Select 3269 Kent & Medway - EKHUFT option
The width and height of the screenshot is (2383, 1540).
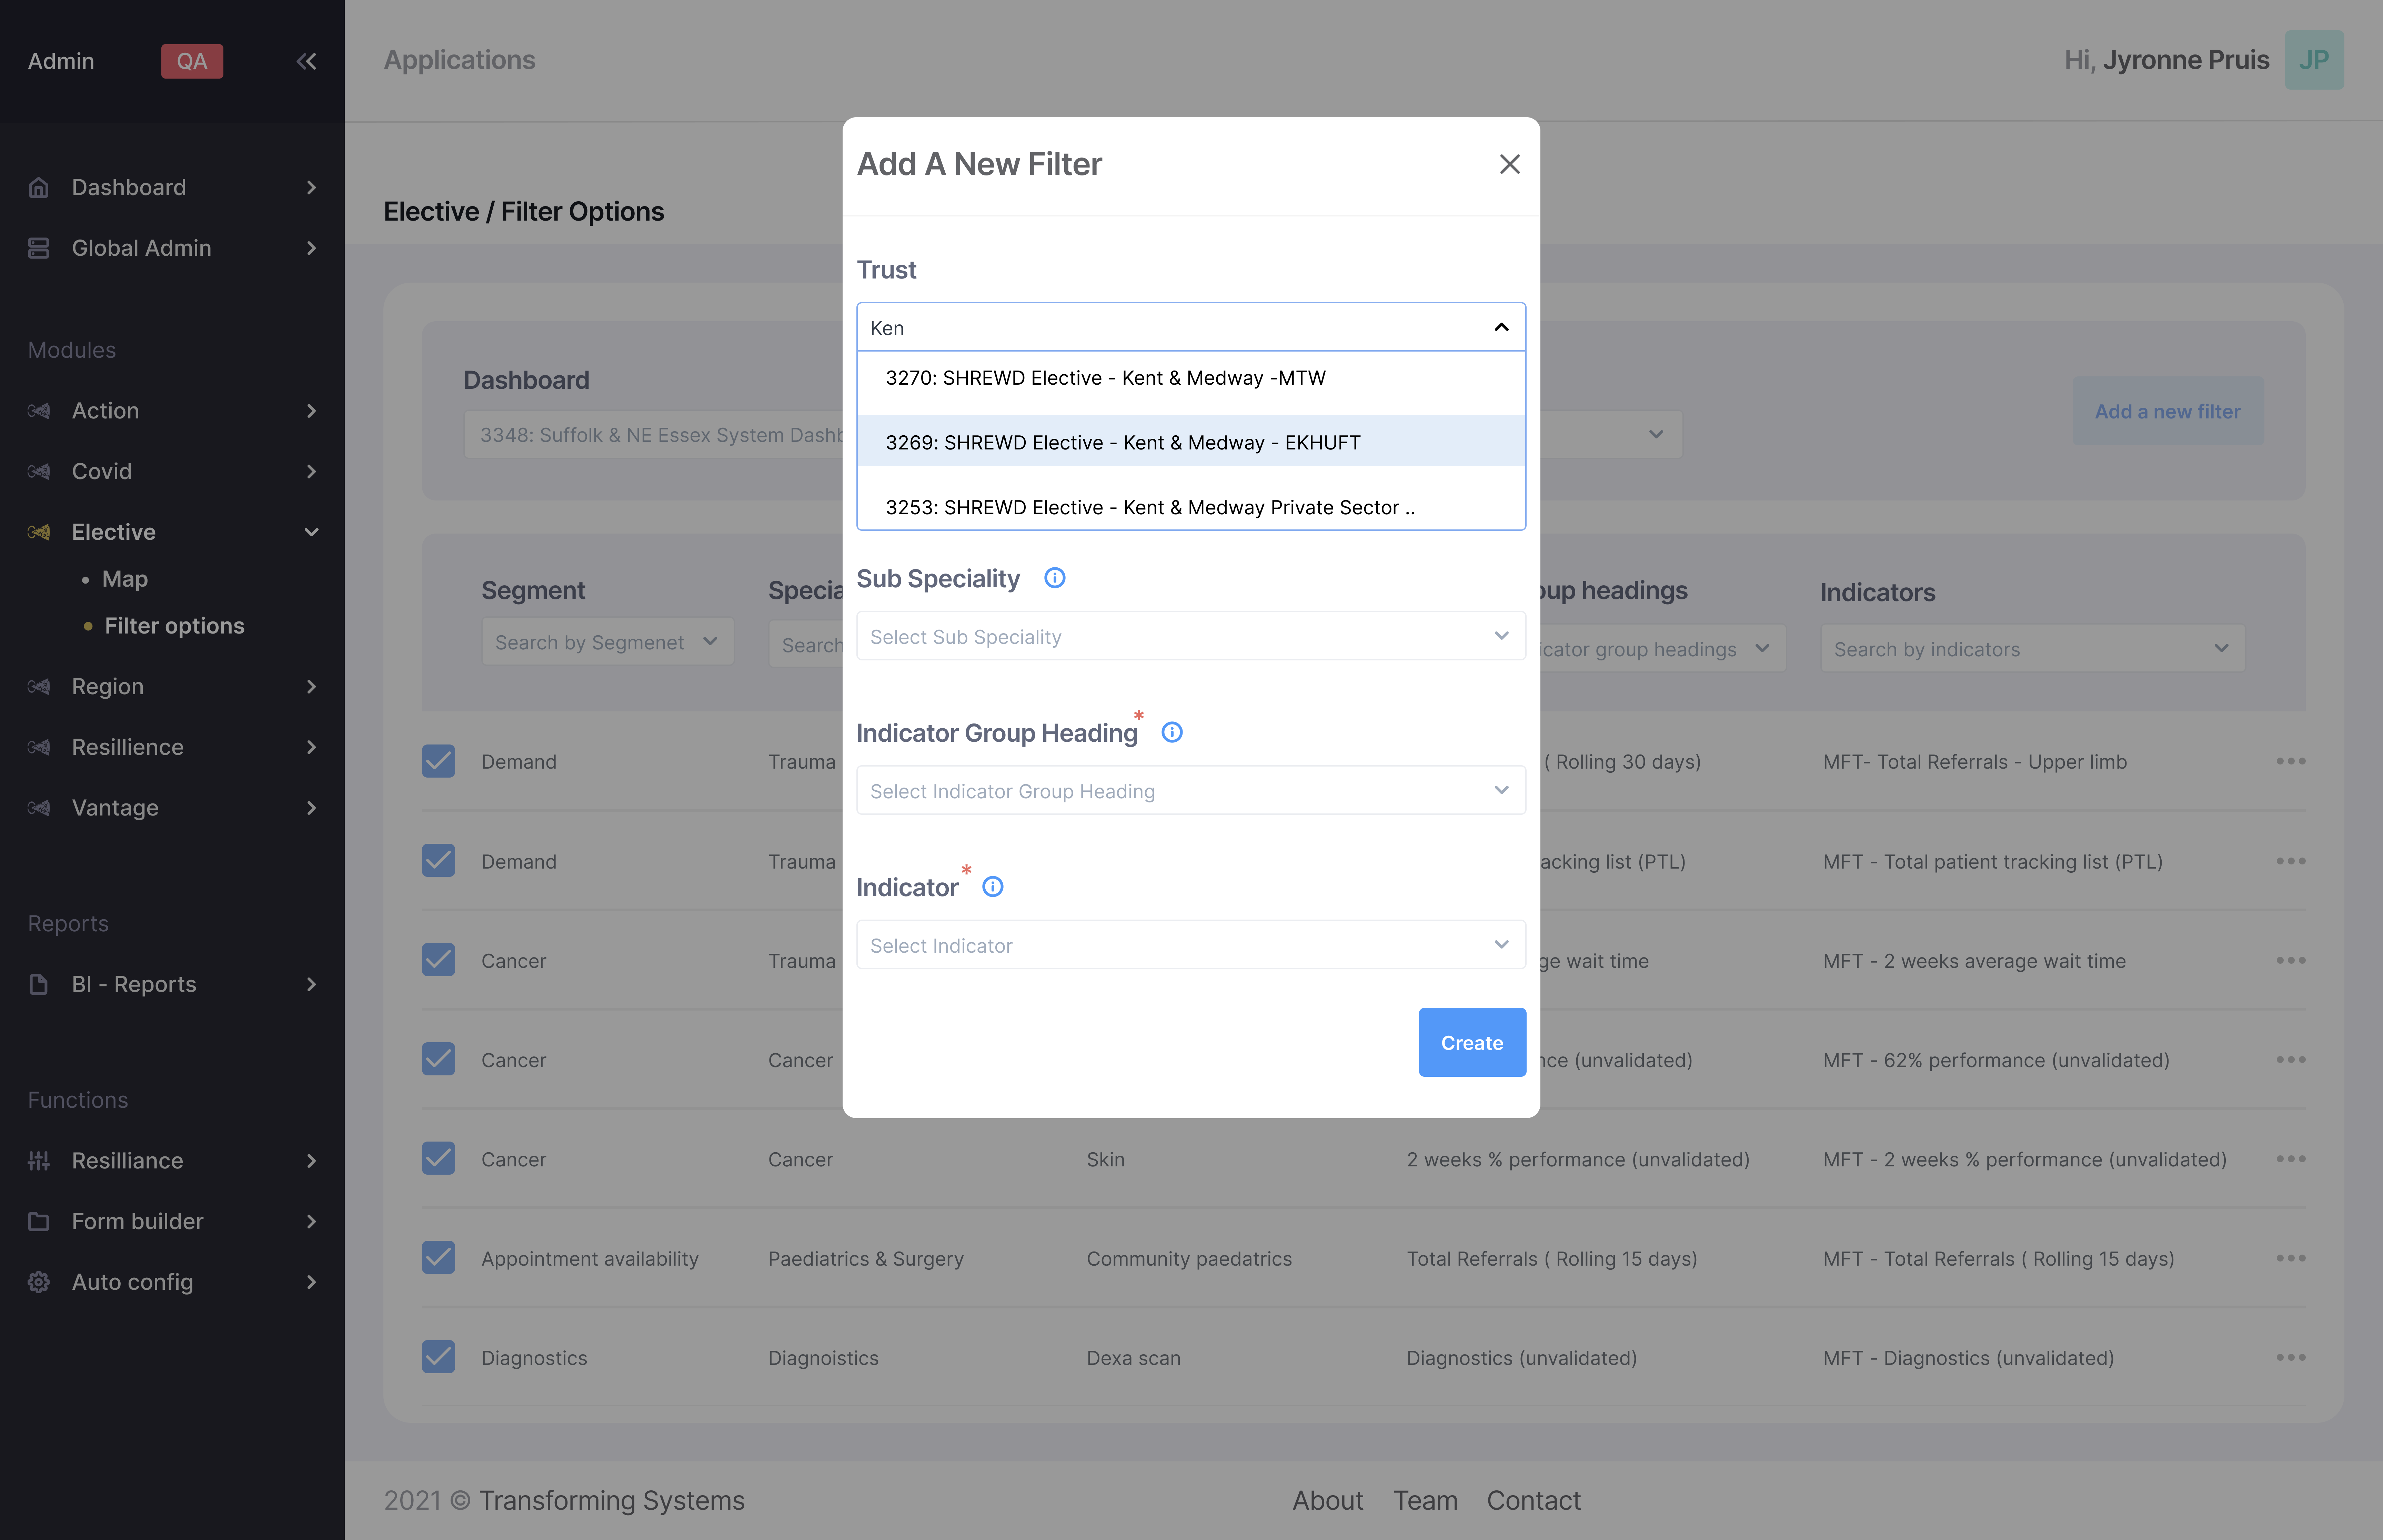point(1122,442)
